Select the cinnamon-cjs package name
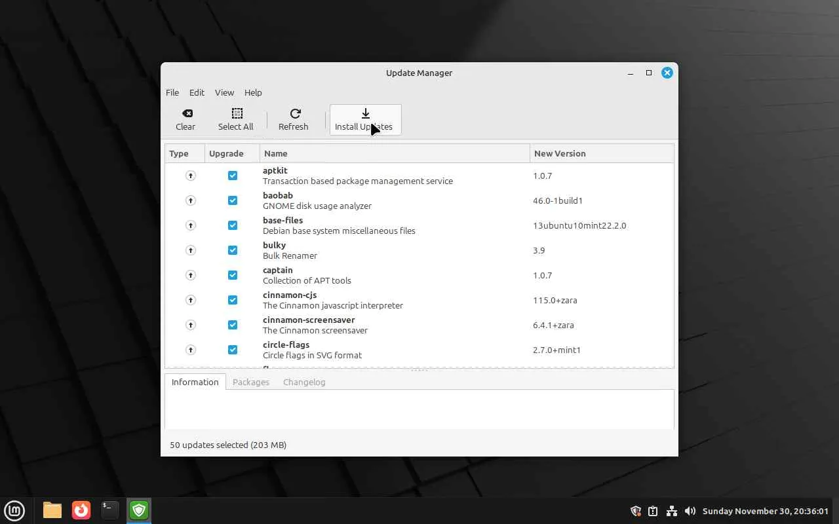This screenshot has height=524, width=839. [290, 295]
